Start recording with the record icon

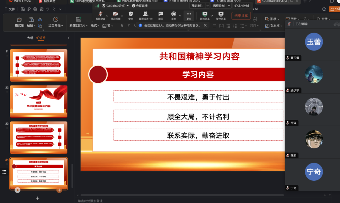[x=173, y=14]
